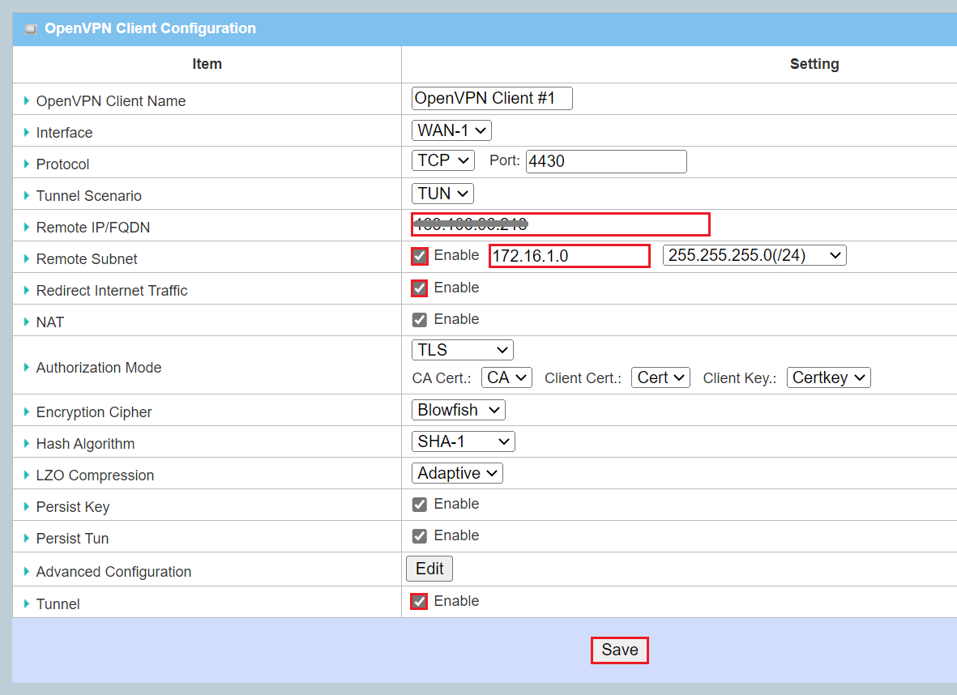Click the 'Remote Subnet' row label

point(87,259)
